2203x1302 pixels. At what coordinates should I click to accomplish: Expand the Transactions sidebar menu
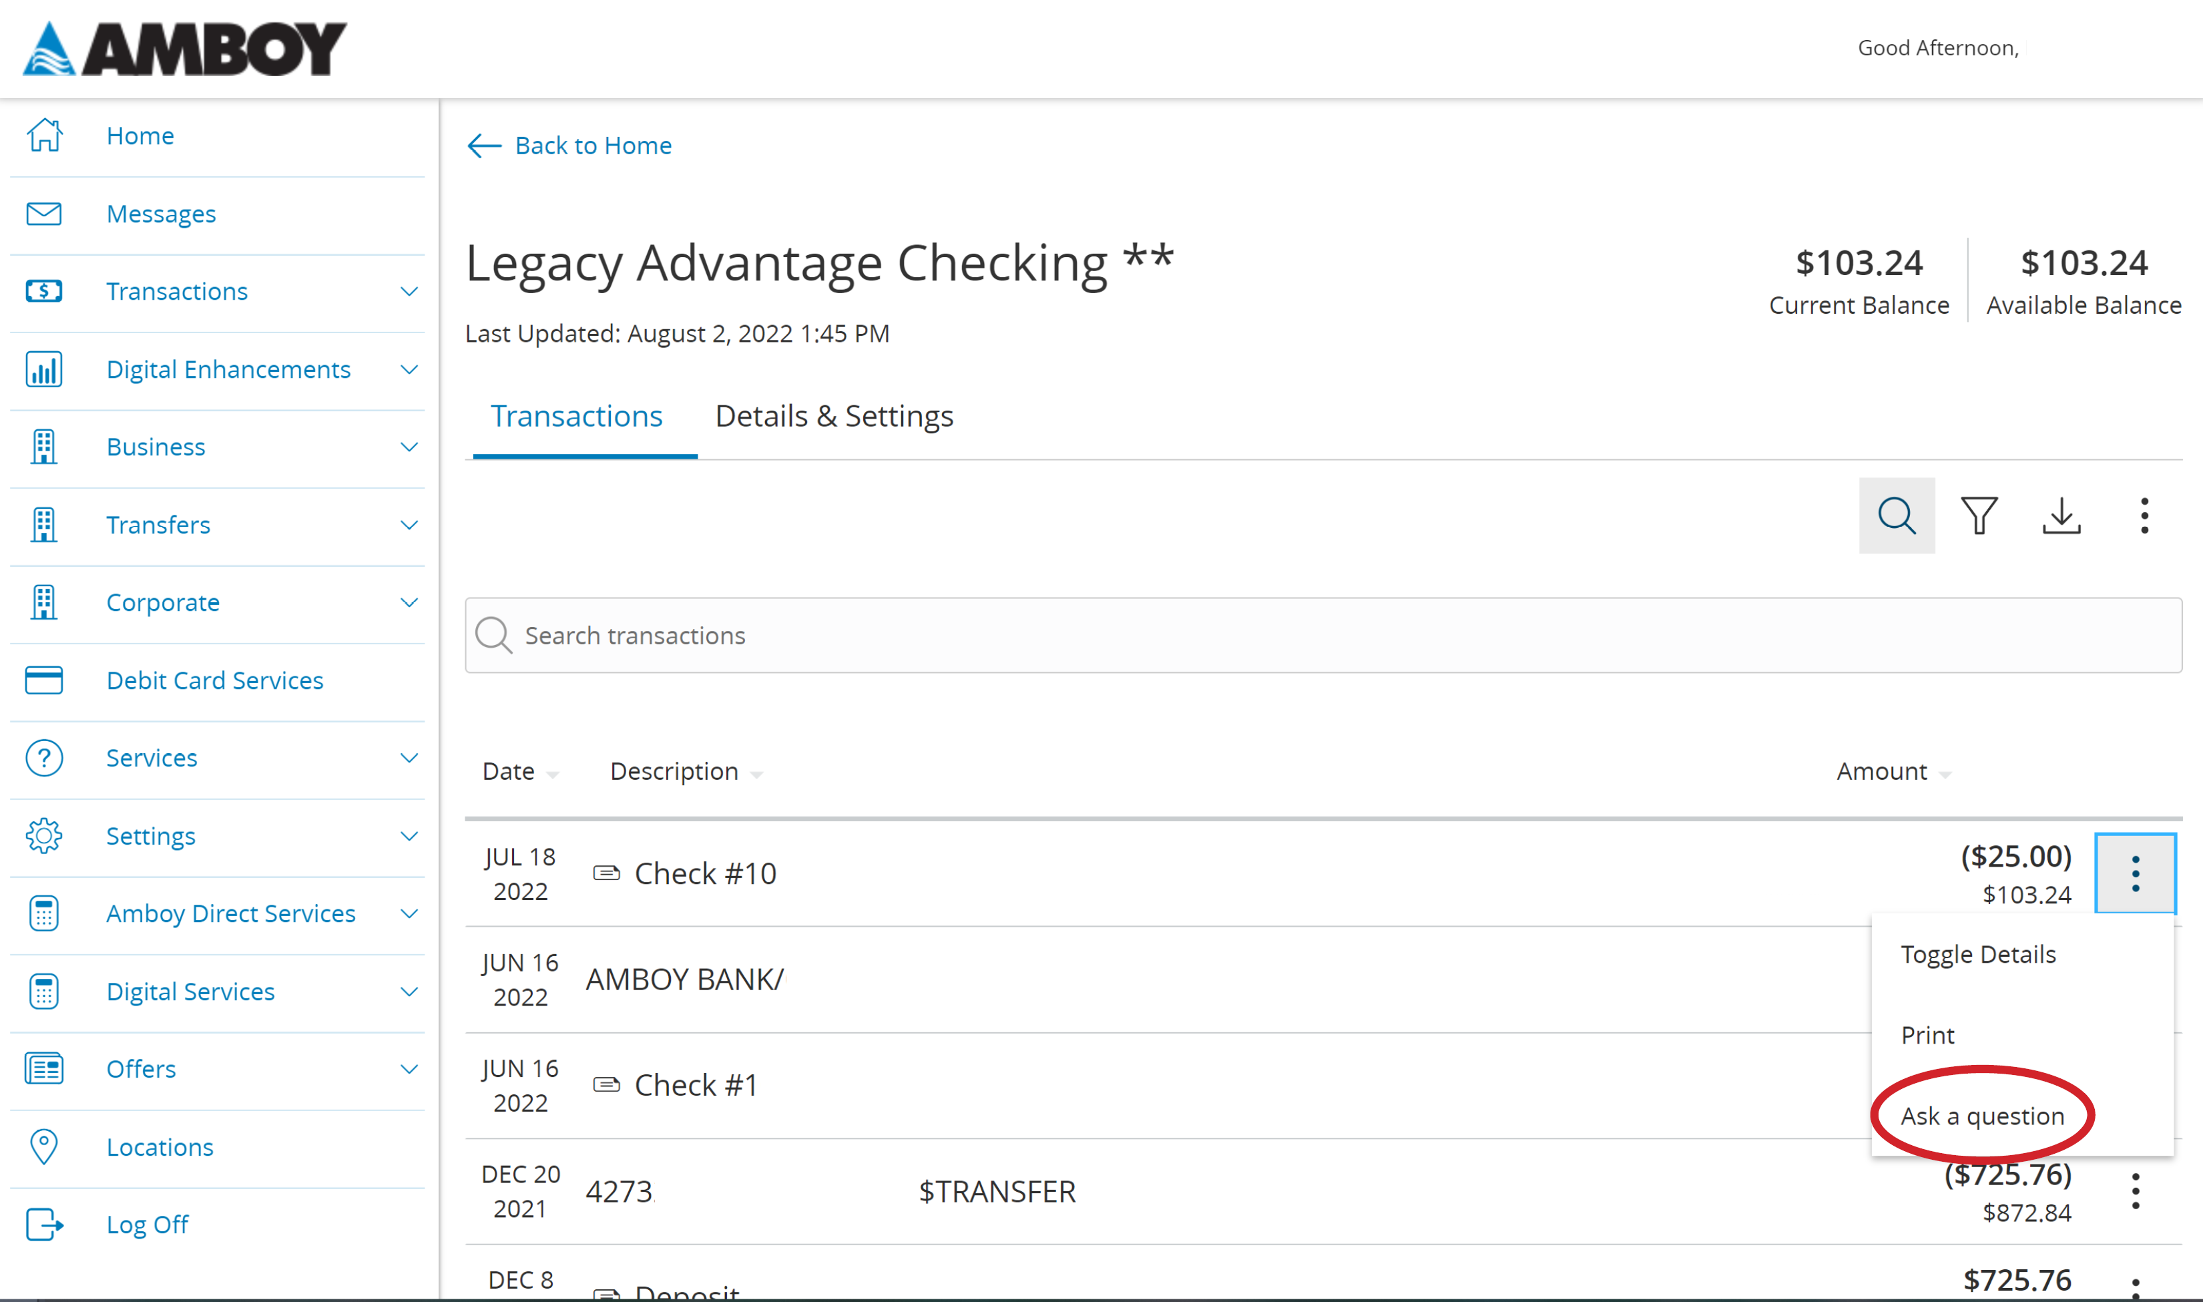409,291
